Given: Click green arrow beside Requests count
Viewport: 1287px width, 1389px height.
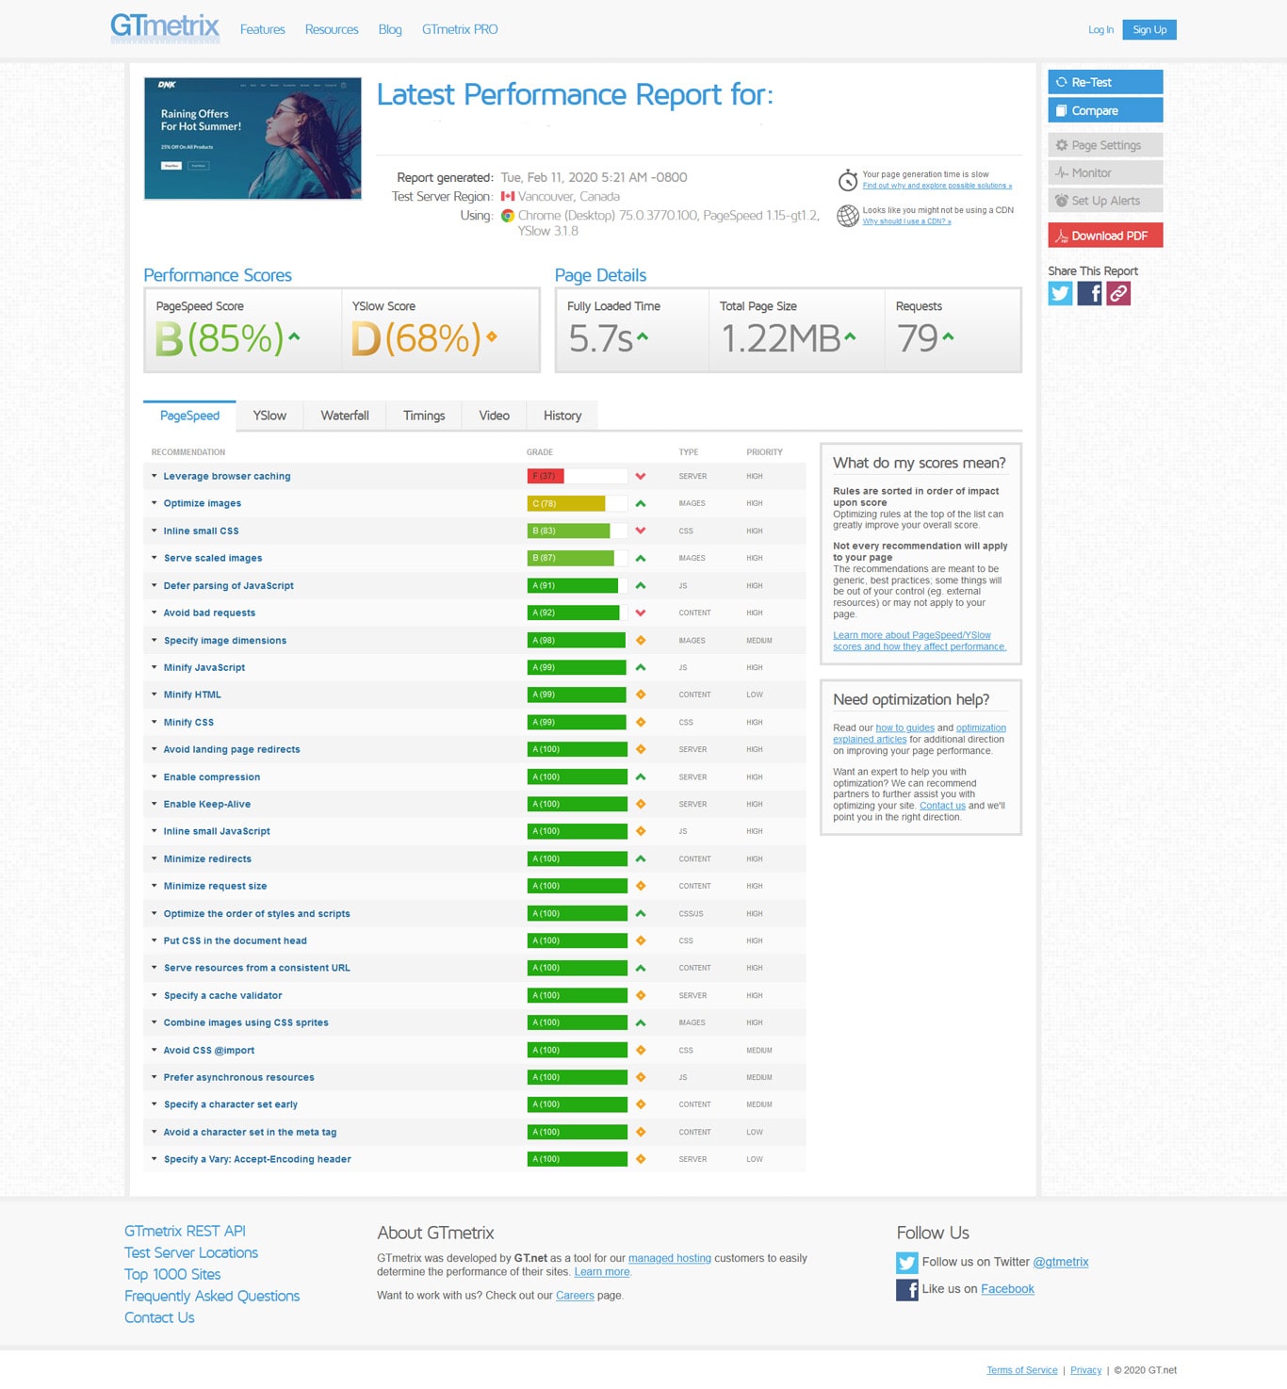Looking at the screenshot, I should point(948,335).
